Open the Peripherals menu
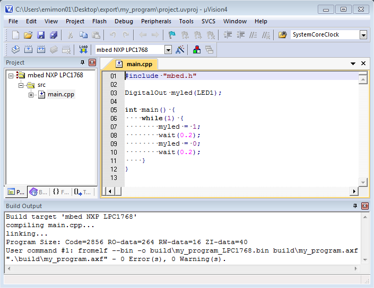The width and height of the screenshot is (374, 288). [x=156, y=21]
